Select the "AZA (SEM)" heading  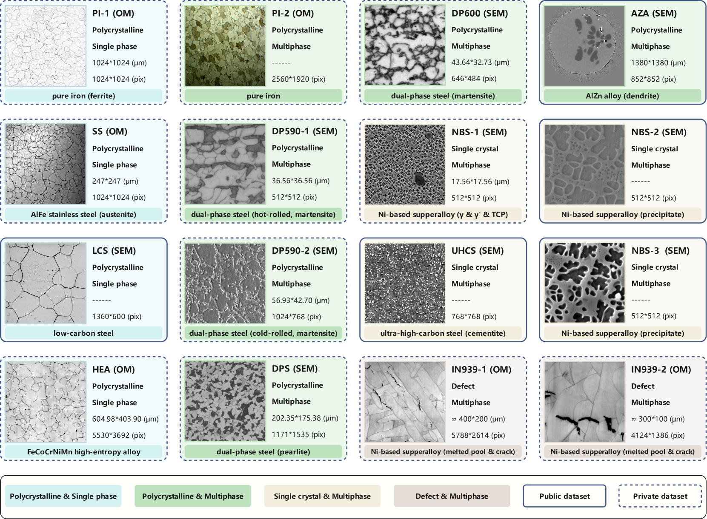pos(654,13)
